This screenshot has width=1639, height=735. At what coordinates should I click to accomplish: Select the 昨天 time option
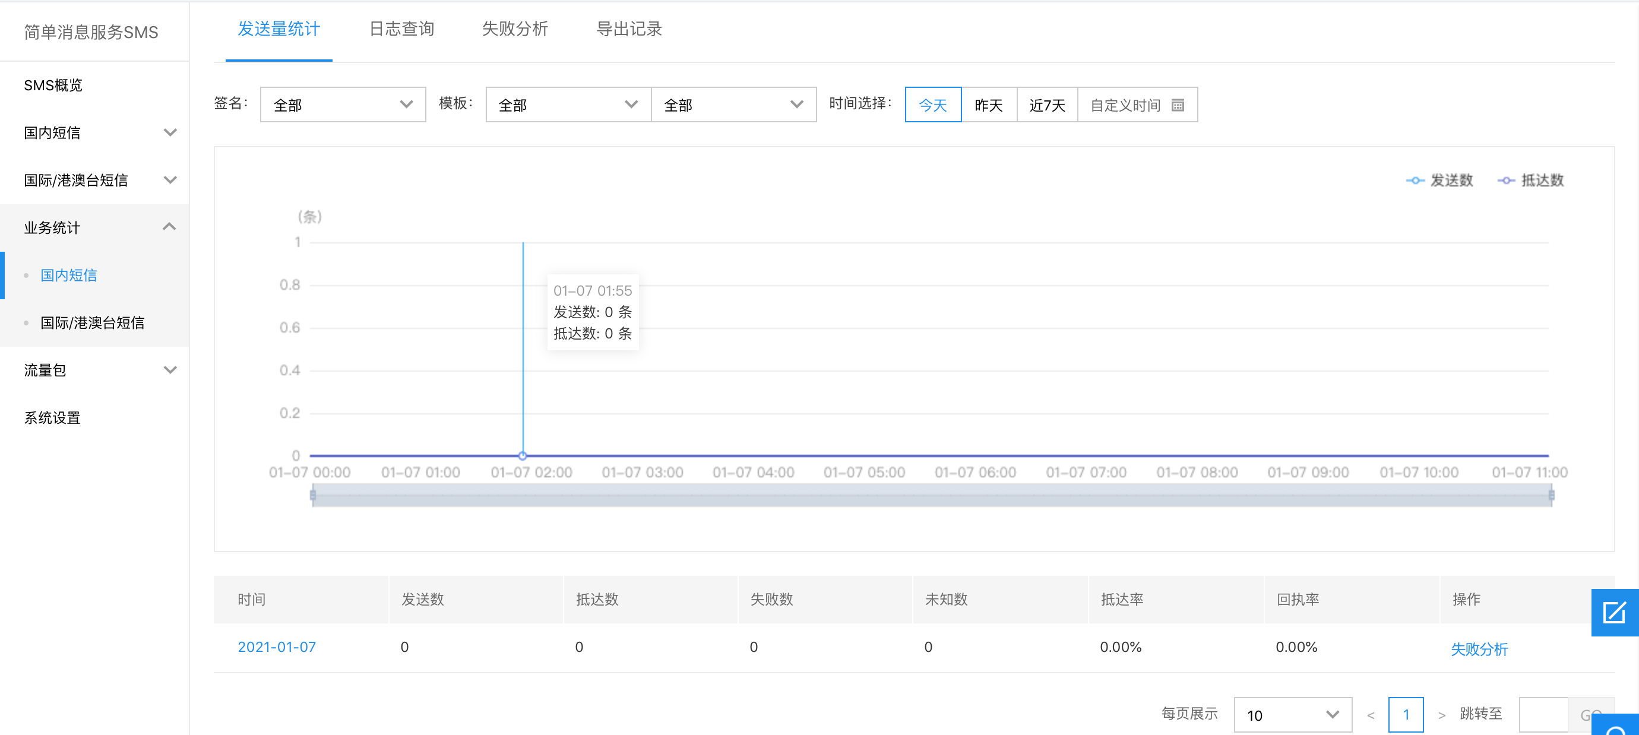[988, 105]
